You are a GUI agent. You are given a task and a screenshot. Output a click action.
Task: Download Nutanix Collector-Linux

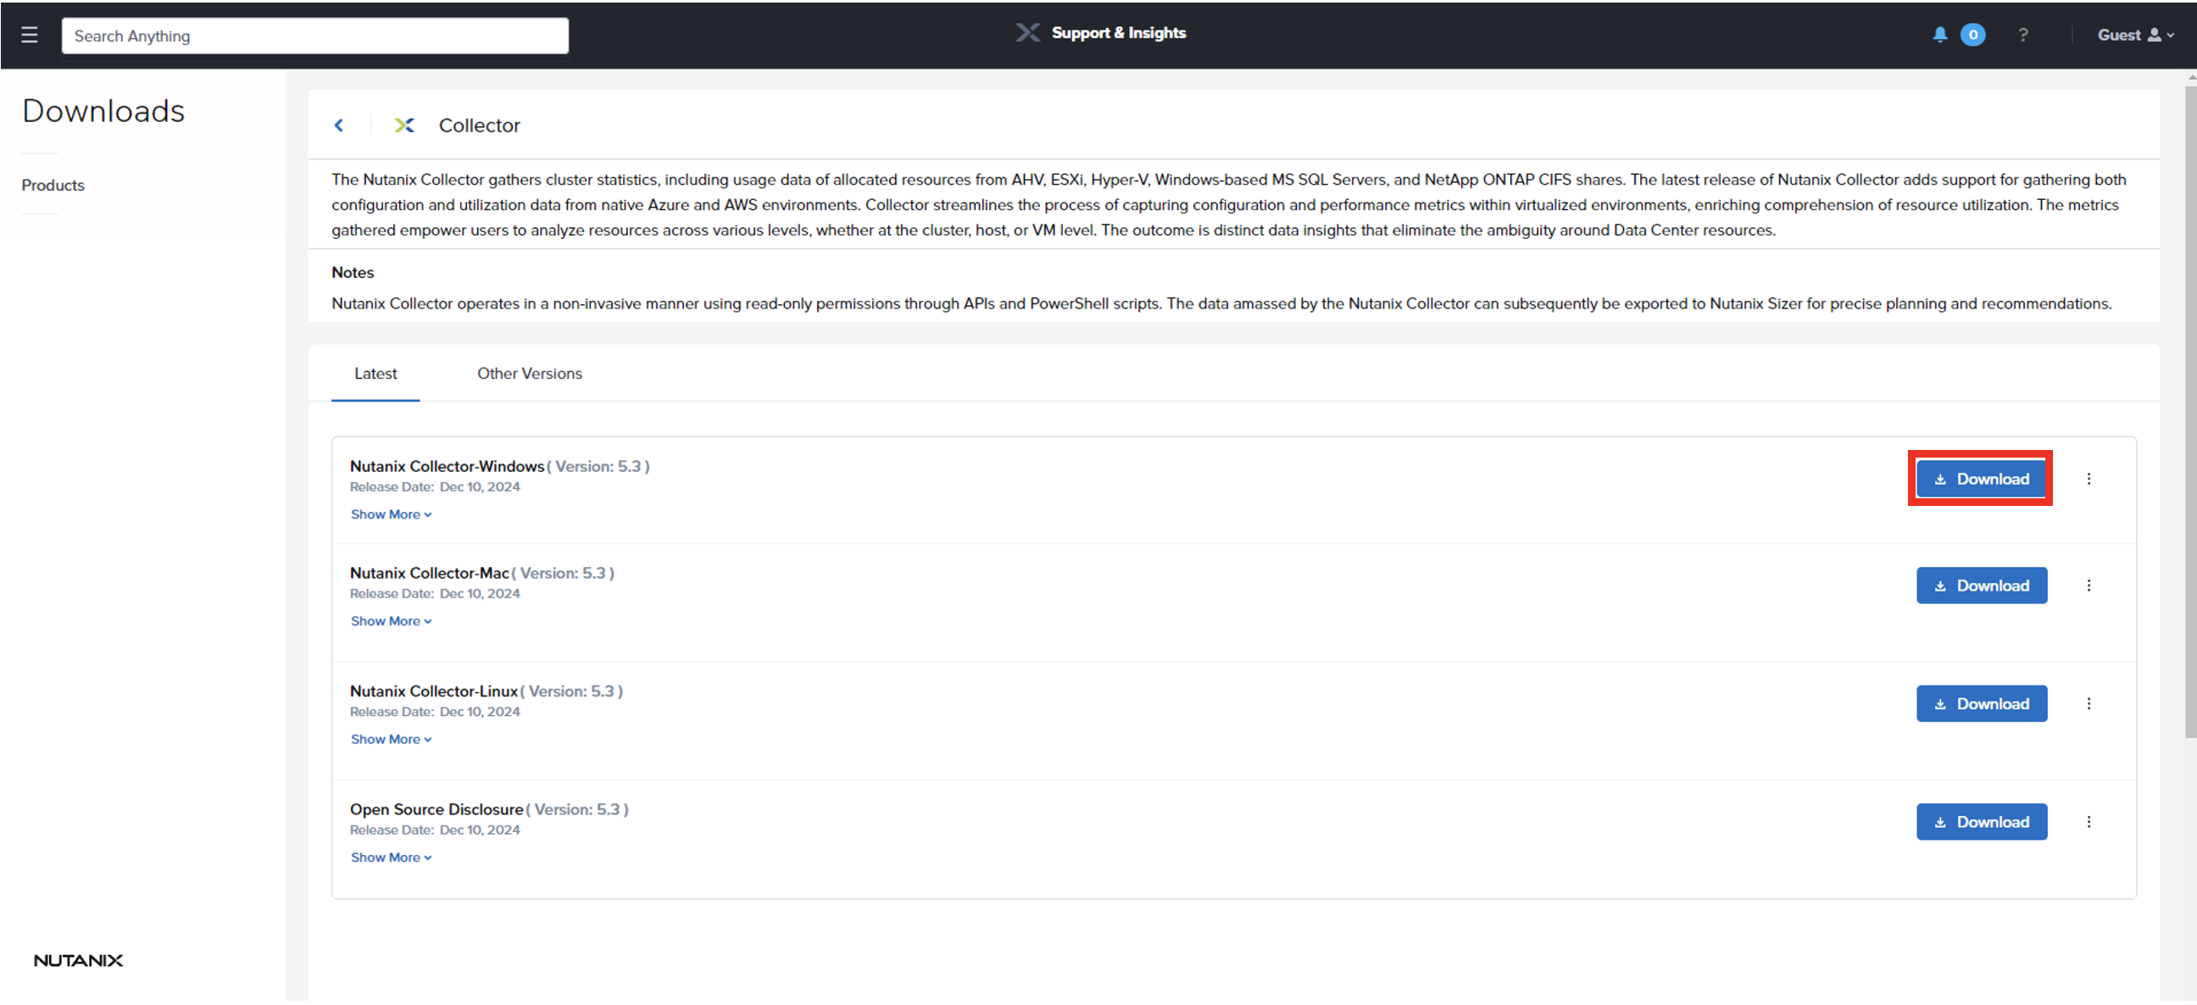pos(1981,704)
